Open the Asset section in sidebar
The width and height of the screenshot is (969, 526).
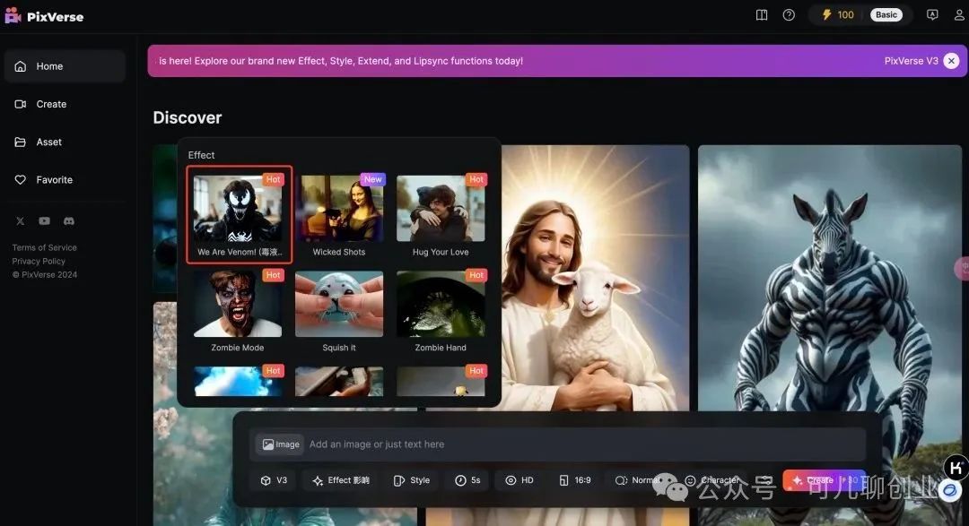[49, 142]
